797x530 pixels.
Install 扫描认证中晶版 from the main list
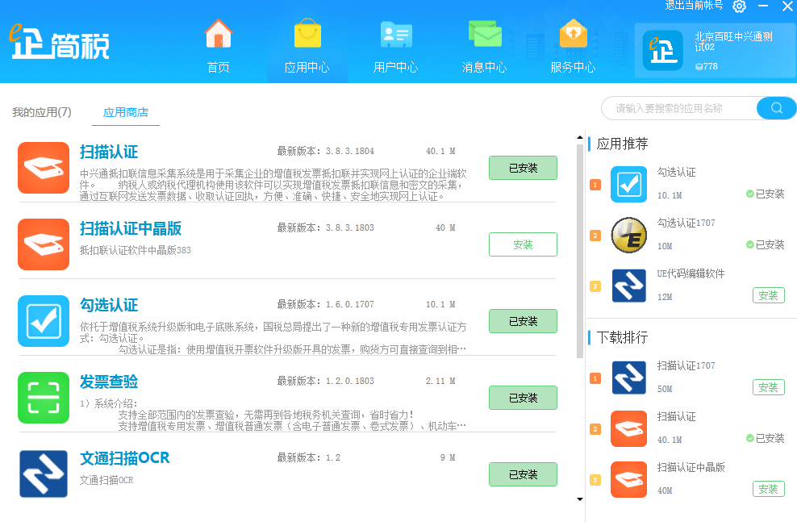tap(523, 244)
